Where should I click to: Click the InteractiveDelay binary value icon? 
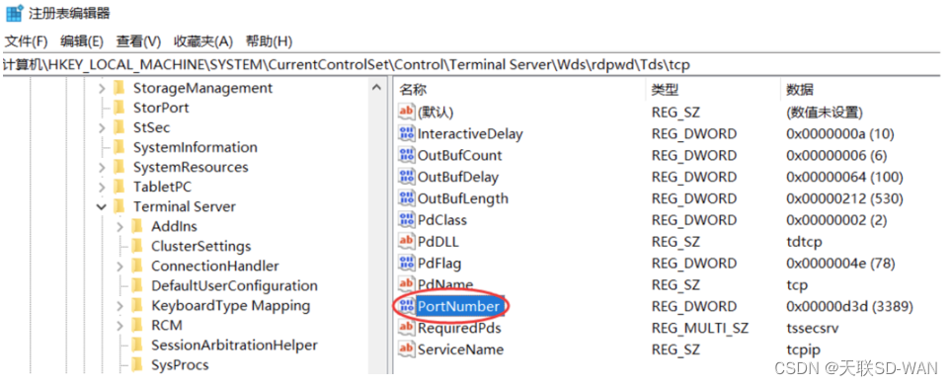tap(406, 133)
